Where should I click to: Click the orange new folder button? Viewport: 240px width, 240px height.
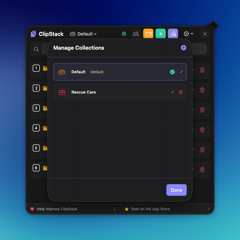tap(148, 34)
